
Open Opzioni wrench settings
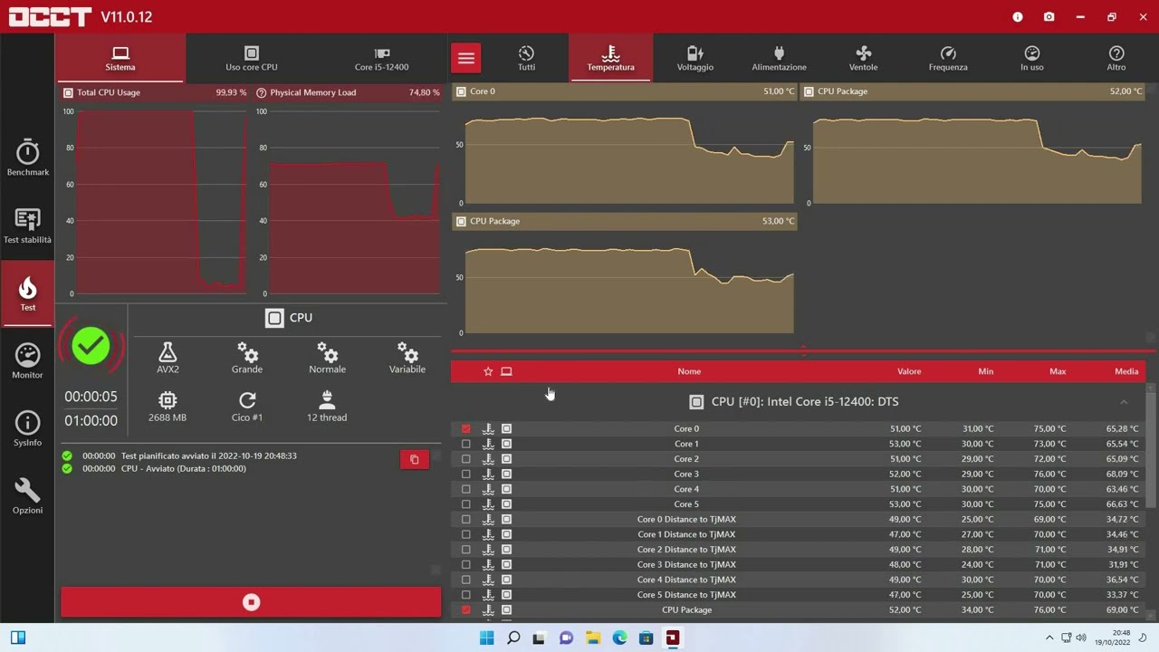[x=27, y=496]
